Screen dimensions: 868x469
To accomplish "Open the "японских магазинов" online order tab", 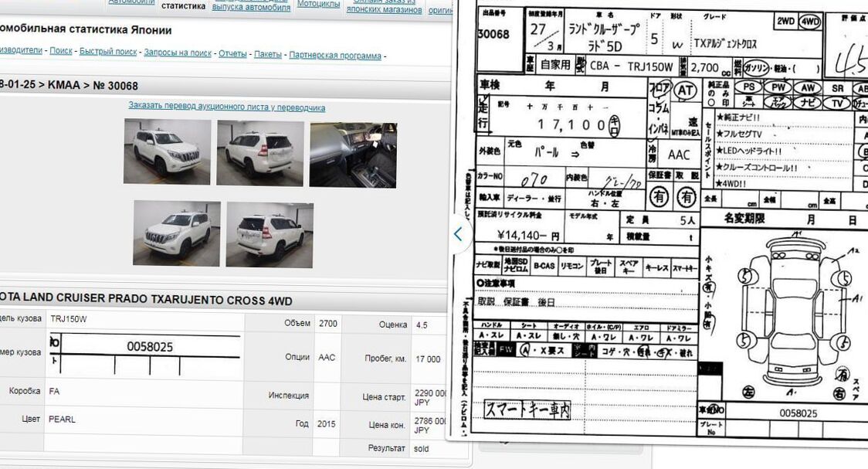I will [x=384, y=9].
